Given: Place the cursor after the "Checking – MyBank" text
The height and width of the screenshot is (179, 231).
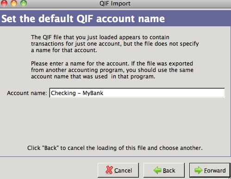Looking at the screenshot, I should pos(104,93).
